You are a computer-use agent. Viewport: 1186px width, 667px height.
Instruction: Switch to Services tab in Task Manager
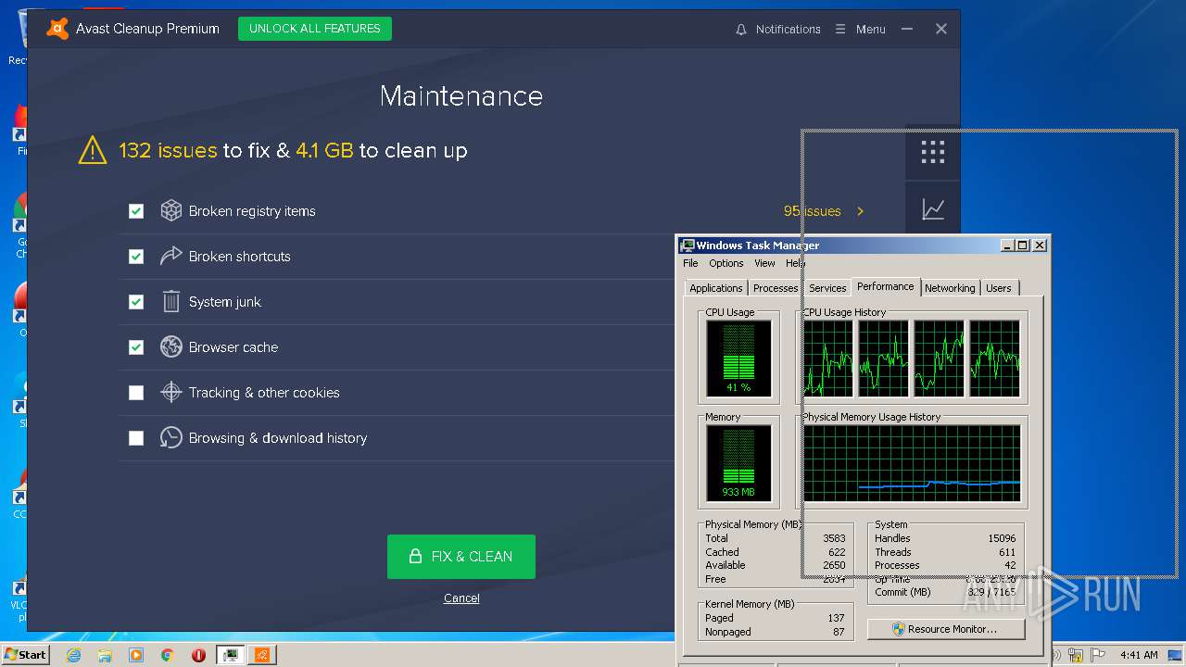point(827,288)
